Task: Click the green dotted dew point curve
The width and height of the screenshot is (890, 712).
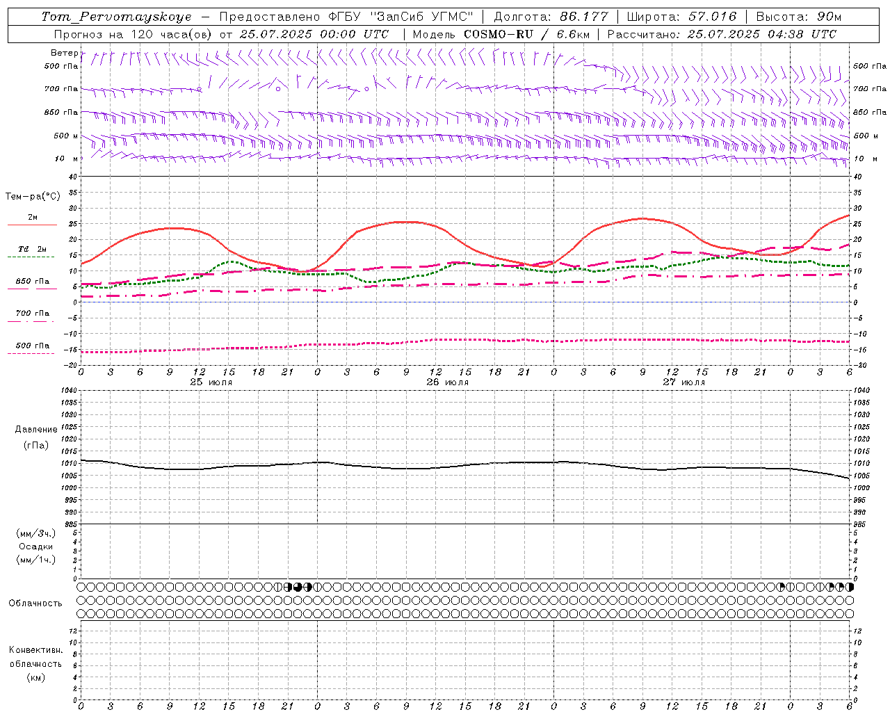Action: [466, 264]
